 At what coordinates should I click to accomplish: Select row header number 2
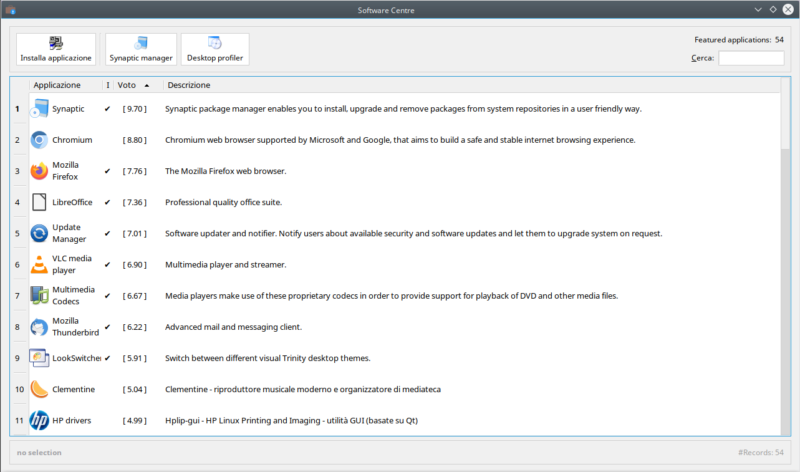(x=19, y=140)
